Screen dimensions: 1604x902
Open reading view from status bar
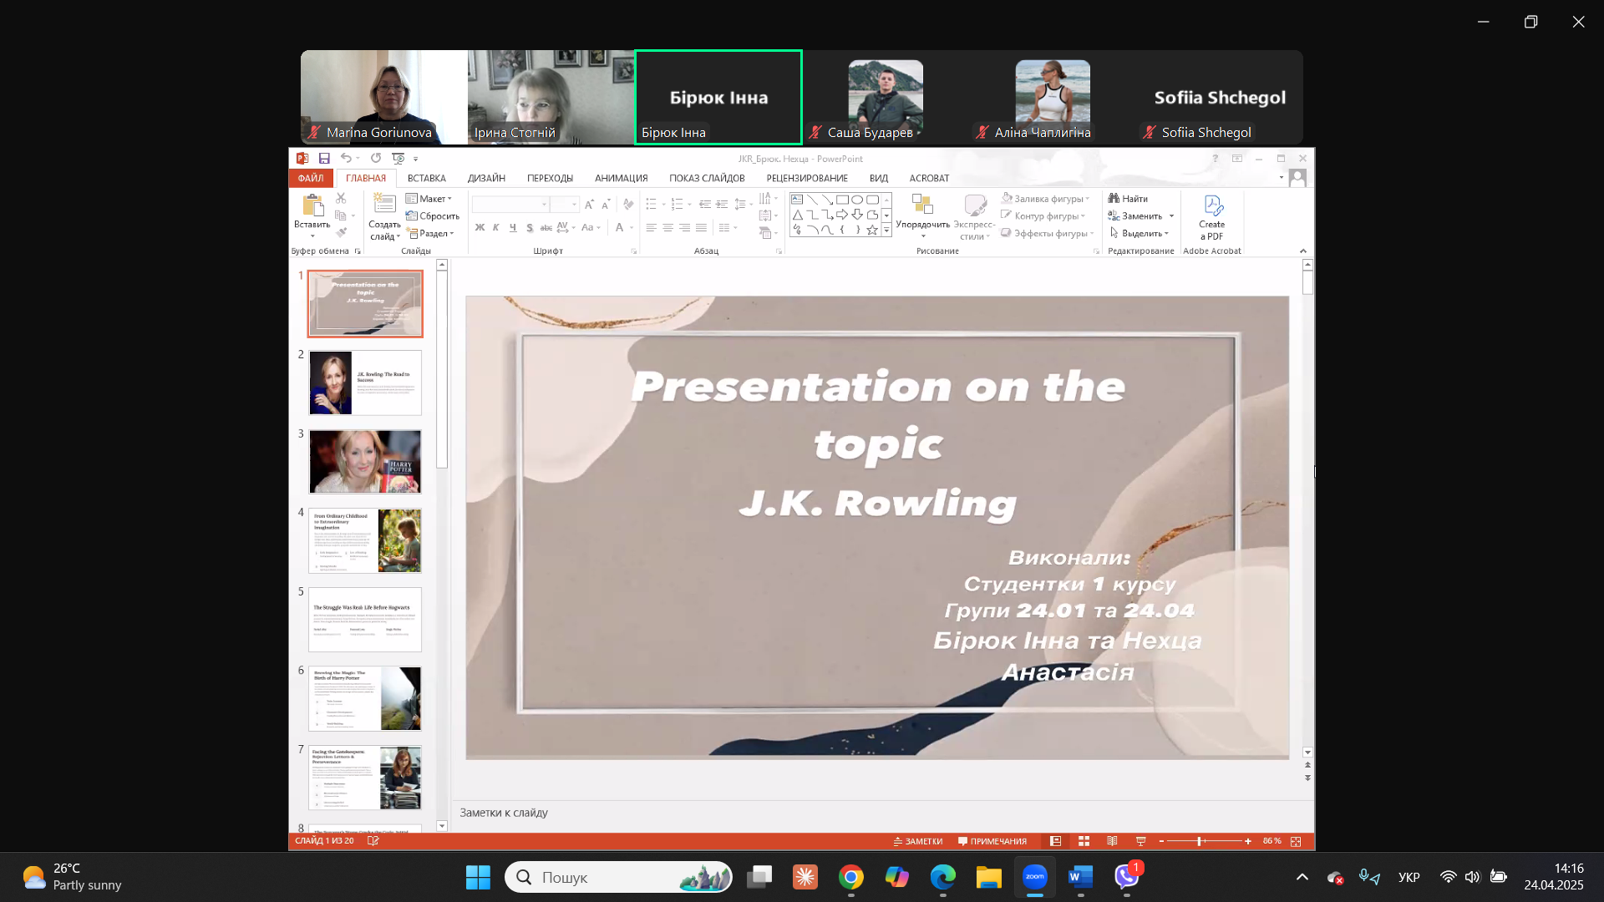[x=1112, y=842]
